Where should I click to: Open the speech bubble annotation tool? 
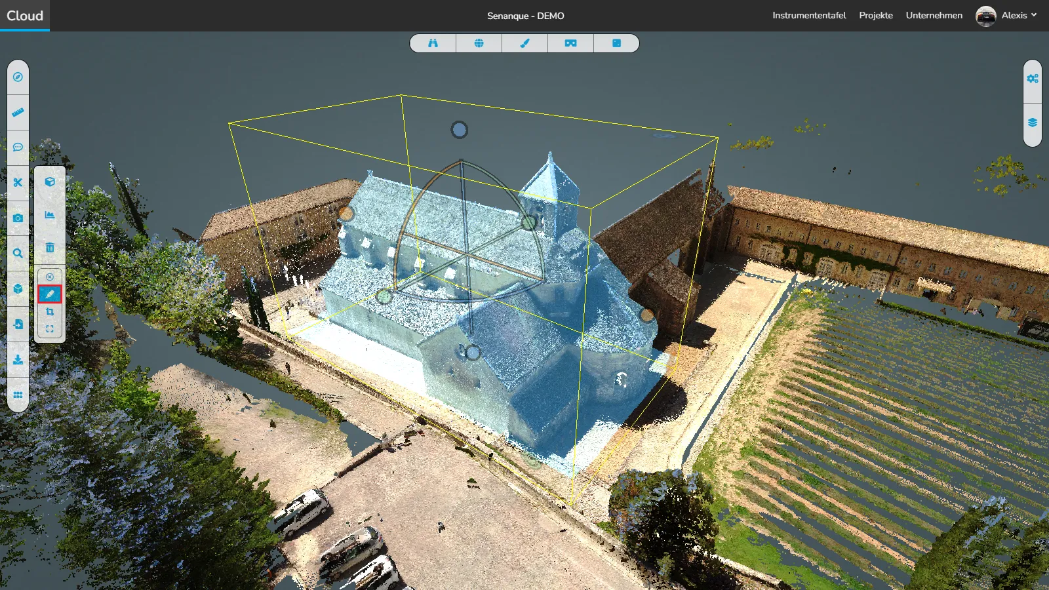(x=18, y=147)
